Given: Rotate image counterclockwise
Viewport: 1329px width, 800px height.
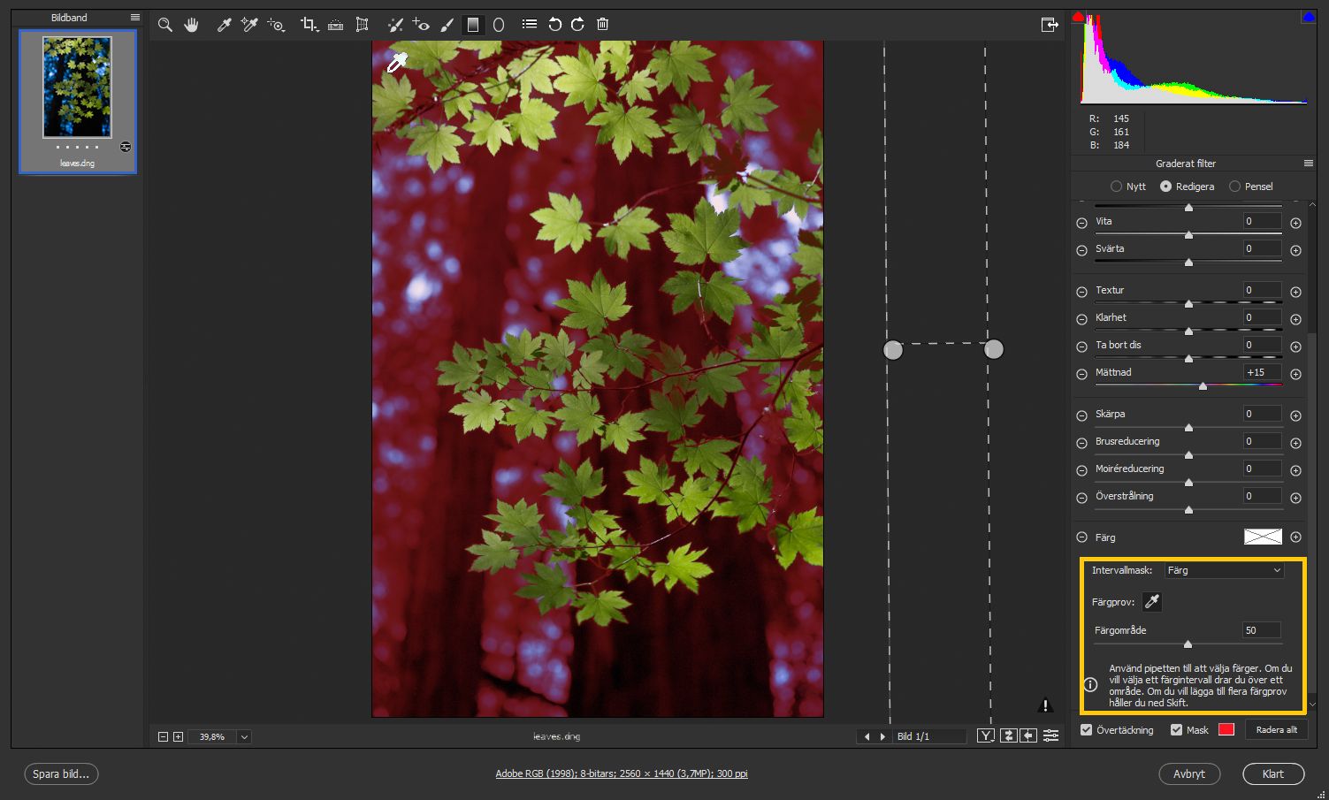Looking at the screenshot, I should pyautogui.click(x=554, y=25).
